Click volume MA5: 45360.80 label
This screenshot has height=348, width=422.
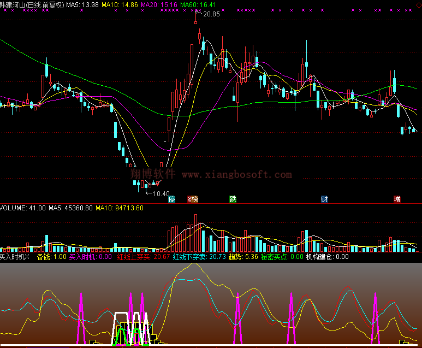point(70,208)
